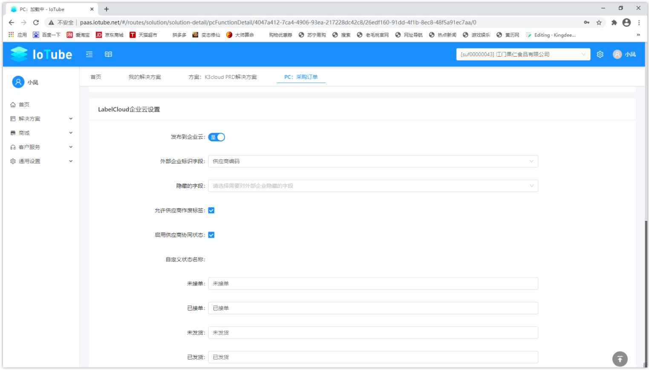The image size is (649, 370).
Task: Collapse the sidebar with the menu-fold icon
Action: click(89, 54)
